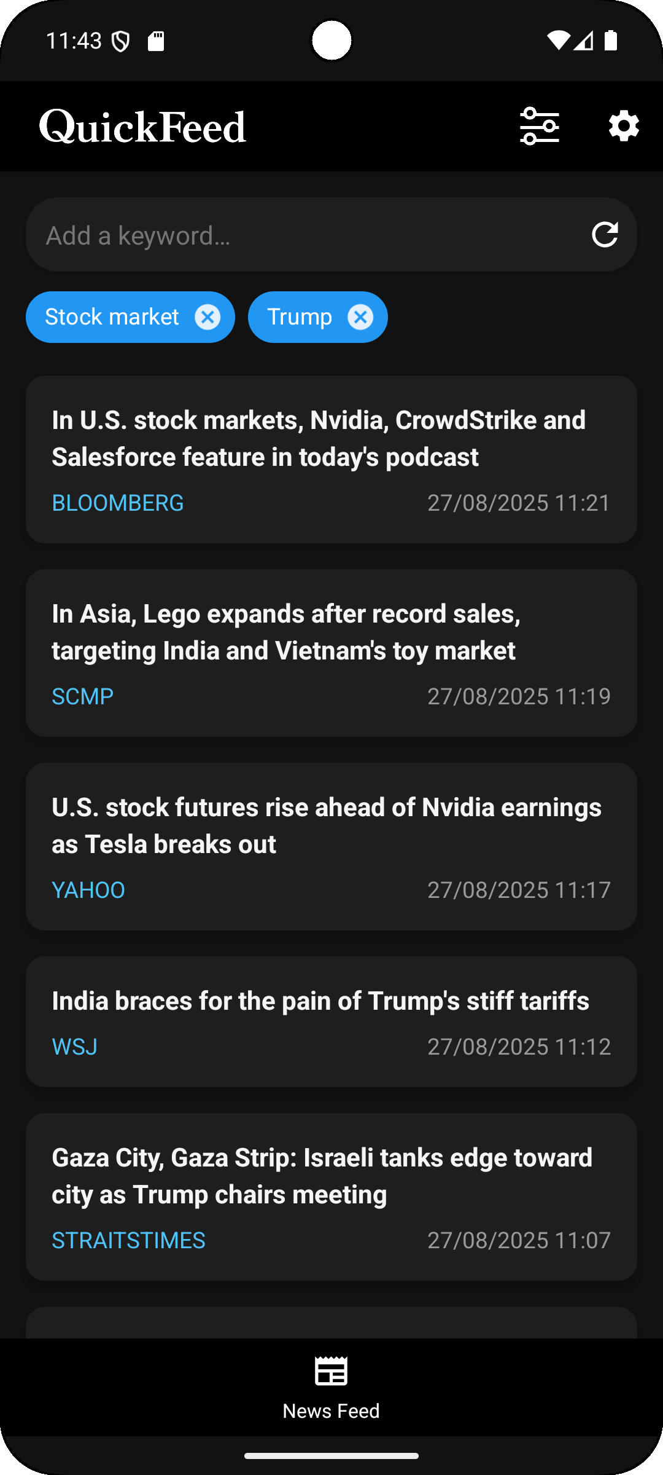
Task: Remove the Stock market keyword chip
Action: [207, 317]
